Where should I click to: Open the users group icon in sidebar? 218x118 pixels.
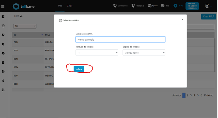[x=3, y=71]
